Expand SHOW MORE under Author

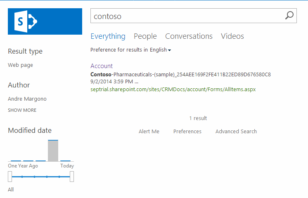click(22, 110)
